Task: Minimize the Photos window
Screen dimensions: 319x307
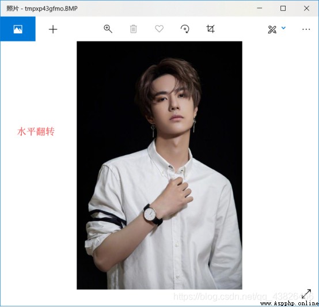Action: (x=259, y=8)
